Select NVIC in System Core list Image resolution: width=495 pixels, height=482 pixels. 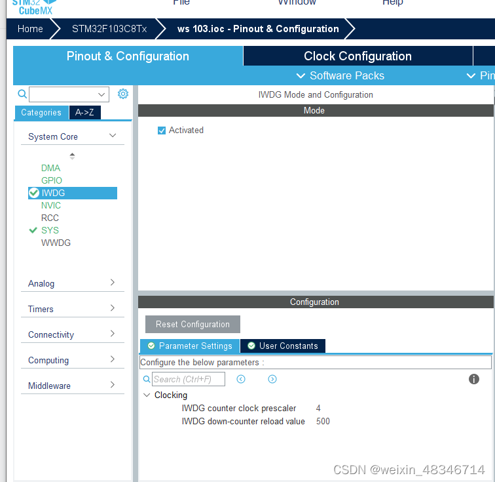(51, 205)
